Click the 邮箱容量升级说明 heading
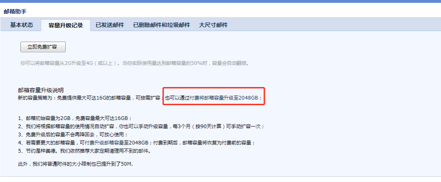 click(40, 90)
